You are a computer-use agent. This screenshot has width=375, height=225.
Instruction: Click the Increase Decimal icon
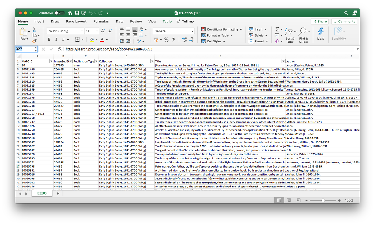click(x=184, y=40)
